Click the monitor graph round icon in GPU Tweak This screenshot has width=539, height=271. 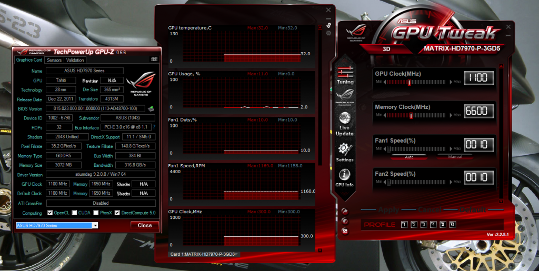click(345, 231)
